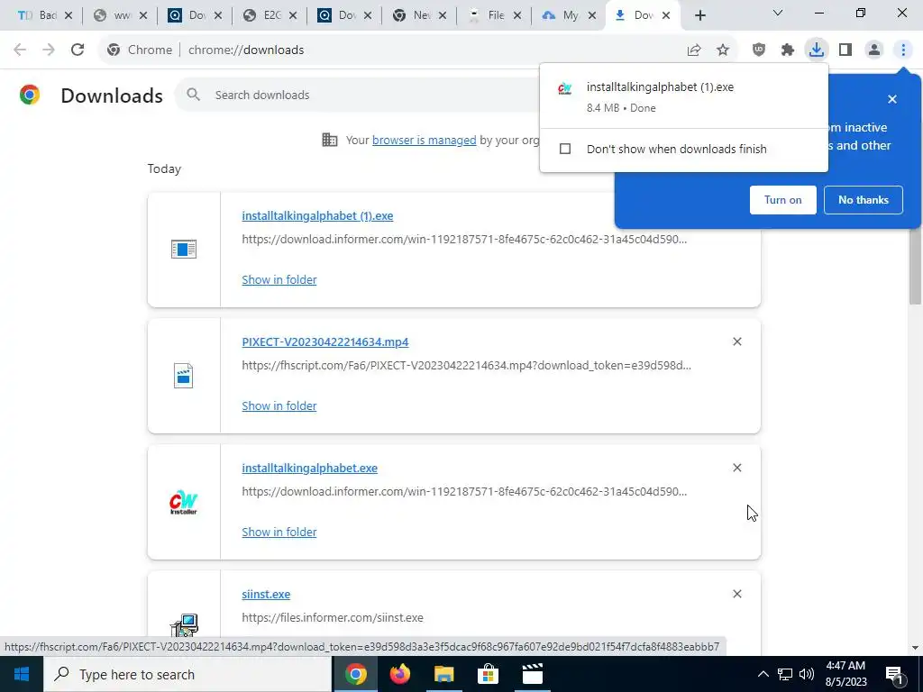
Task: Click the Chrome logo next to Downloads
Action: click(x=30, y=95)
